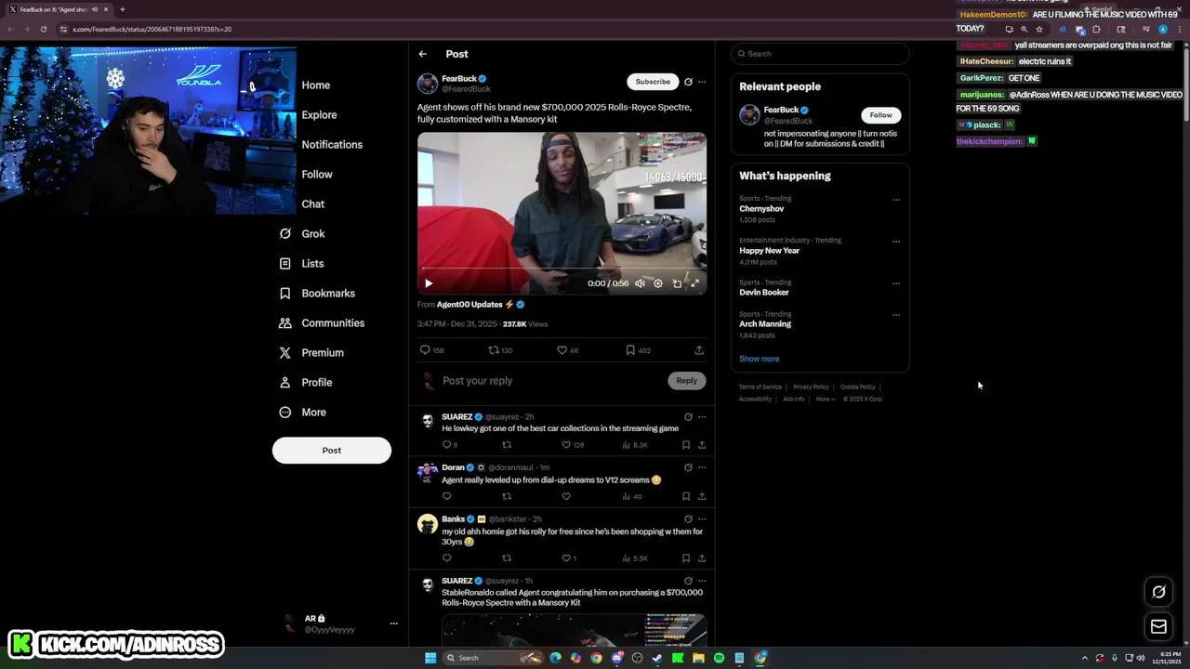Bookmark SUAREZ's car collections comment
This screenshot has height=669, width=1190.
point(686,445)
